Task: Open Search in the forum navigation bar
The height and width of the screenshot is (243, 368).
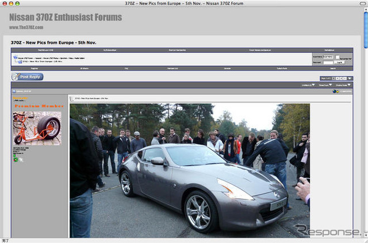Action: coord(333,68)
